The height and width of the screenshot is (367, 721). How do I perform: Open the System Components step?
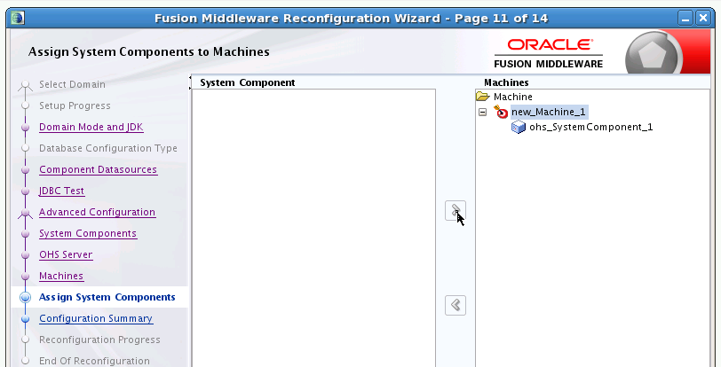(88, 233)
